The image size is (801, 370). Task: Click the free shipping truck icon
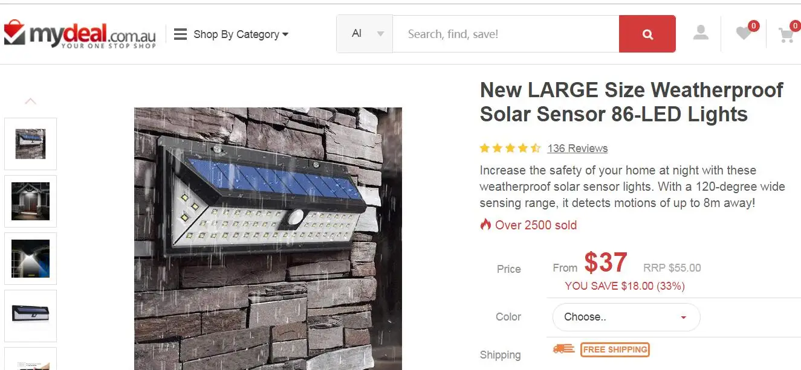(x=563, y=349)
